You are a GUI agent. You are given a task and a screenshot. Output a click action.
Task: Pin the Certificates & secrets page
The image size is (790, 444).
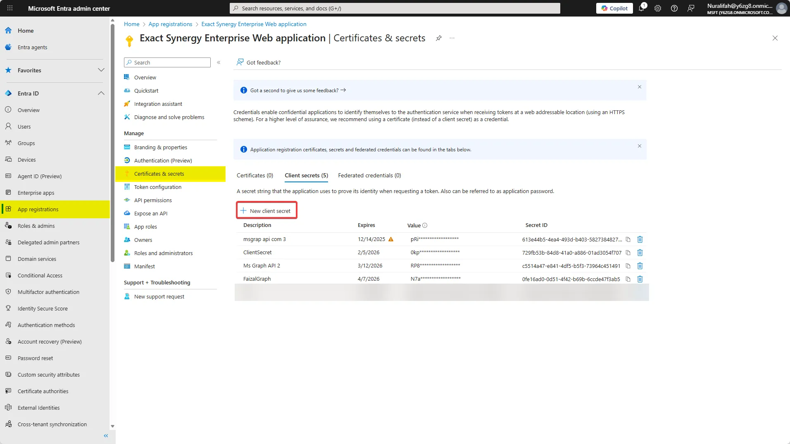point(438,38)
